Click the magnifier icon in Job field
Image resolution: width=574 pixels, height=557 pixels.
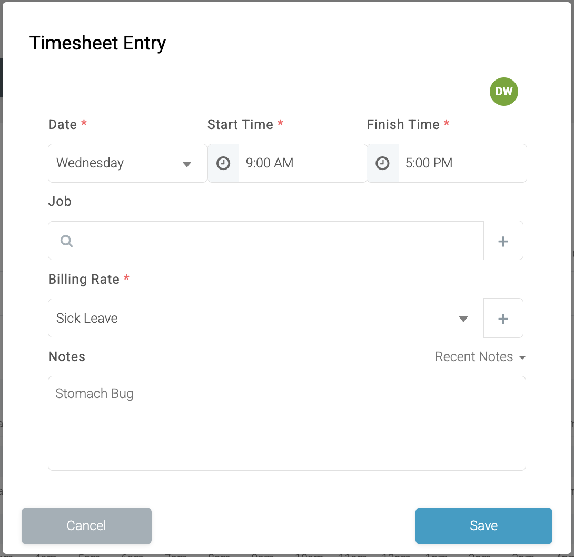click(67, 241)
